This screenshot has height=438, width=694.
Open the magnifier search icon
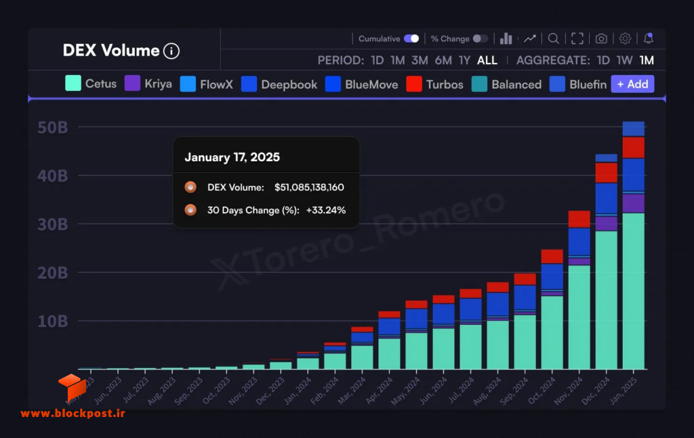tap(553, 39)
